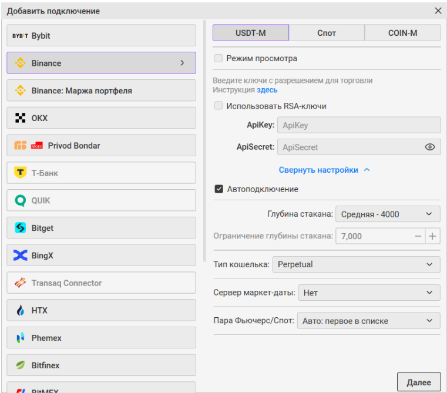
Task: Switch to the COIN-M tab
Action: pyautogui.click(x=402, y=33)
